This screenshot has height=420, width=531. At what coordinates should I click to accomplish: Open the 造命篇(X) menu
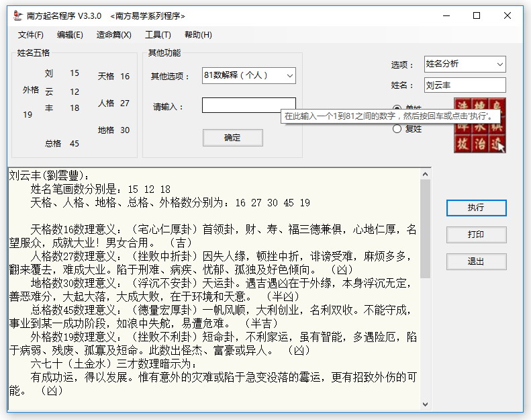coord(114,35)
